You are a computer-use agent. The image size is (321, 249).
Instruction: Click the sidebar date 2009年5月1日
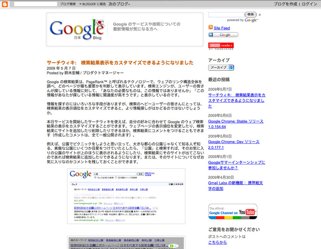220,157
